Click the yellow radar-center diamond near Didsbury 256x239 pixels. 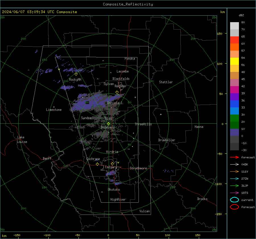[x=109, y=124]
